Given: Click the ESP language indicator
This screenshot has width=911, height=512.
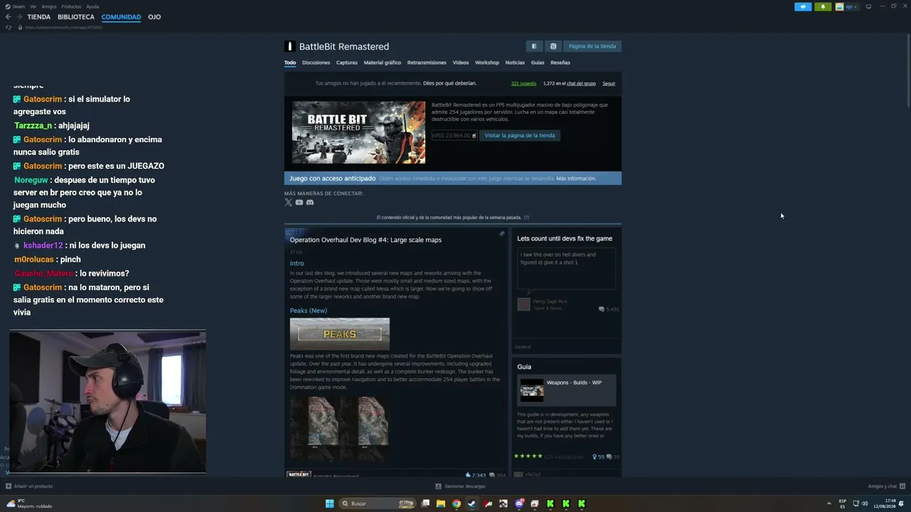Looking at the screenshot, I should (x=843, y=503).
